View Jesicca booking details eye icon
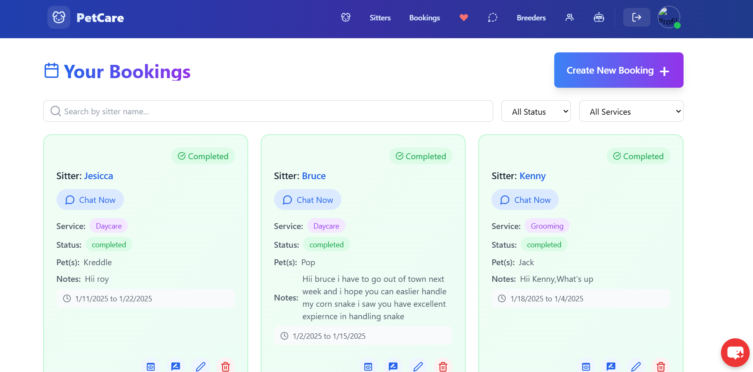Screen dimensions: 753x372 (x=151, y=367)
